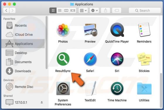Screen dimensions: 164x110
Task: Click the sidebar vertical scrollbar
Action: coord(47,42)
